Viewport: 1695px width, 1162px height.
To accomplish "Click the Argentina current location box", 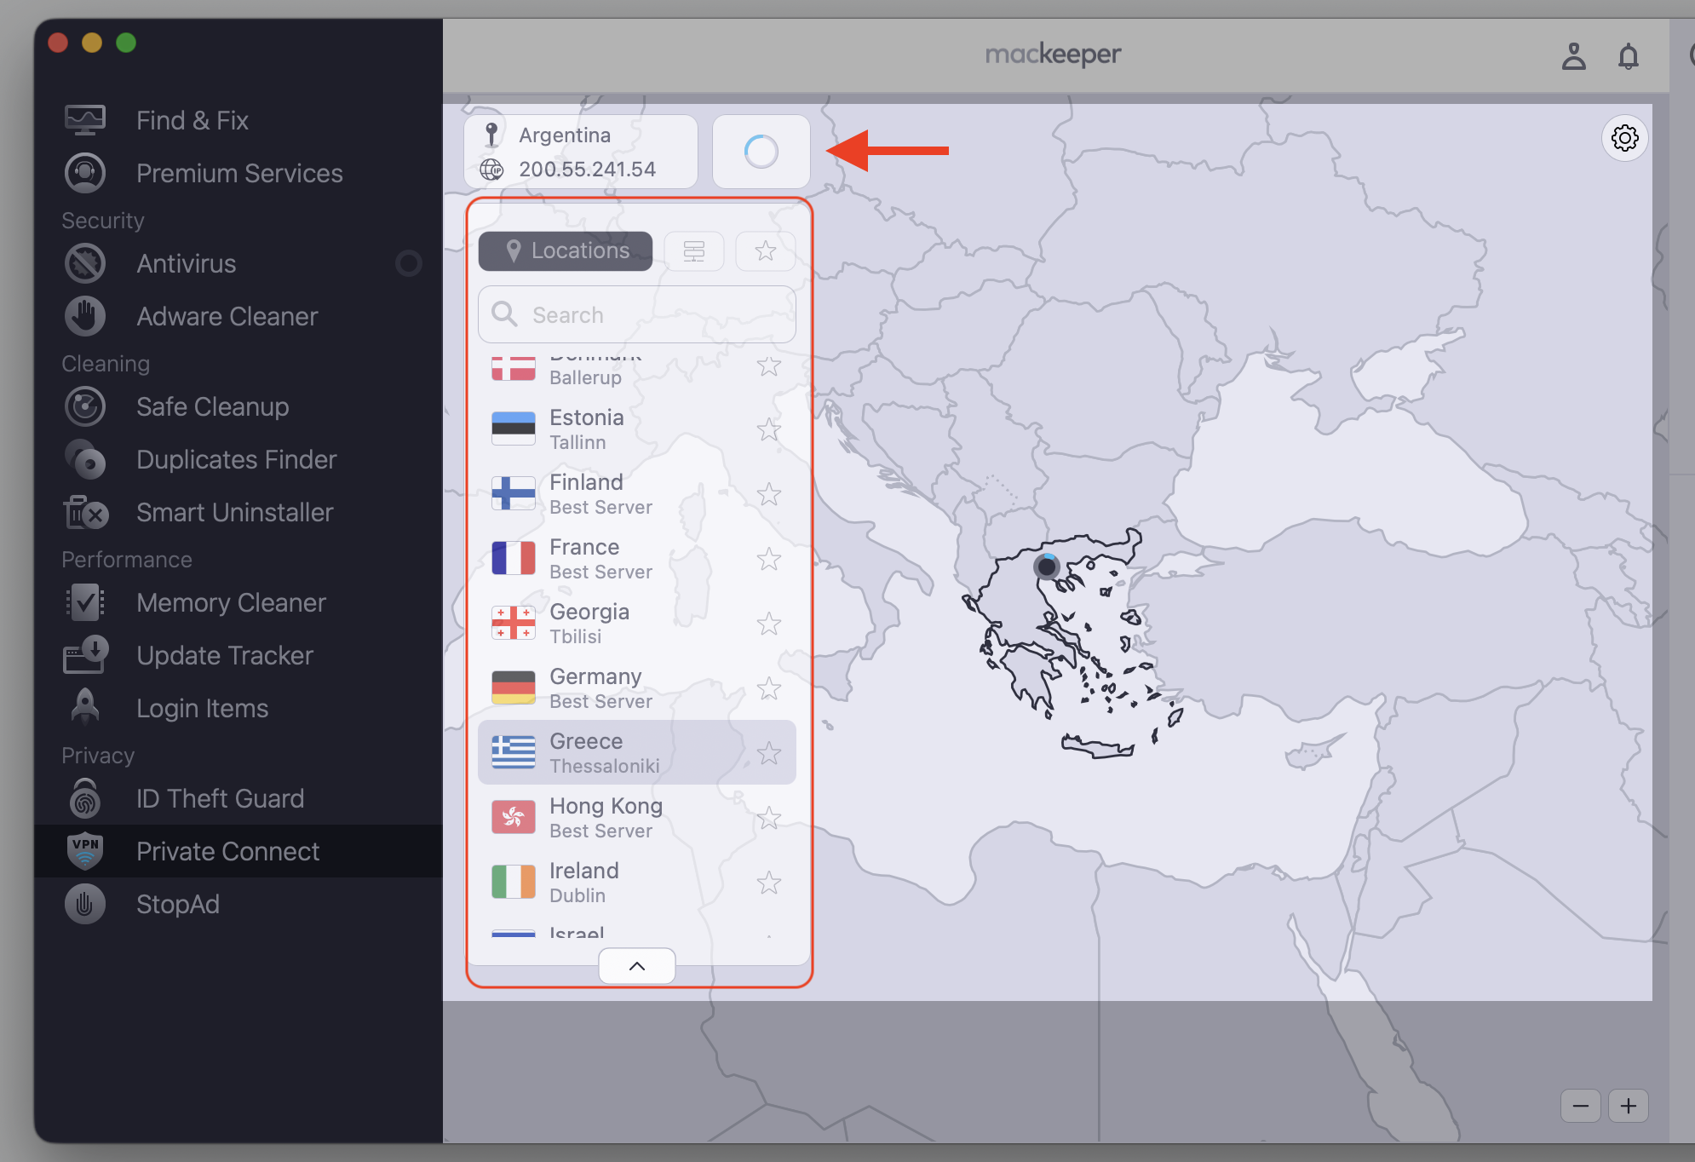I will (581, 152).
